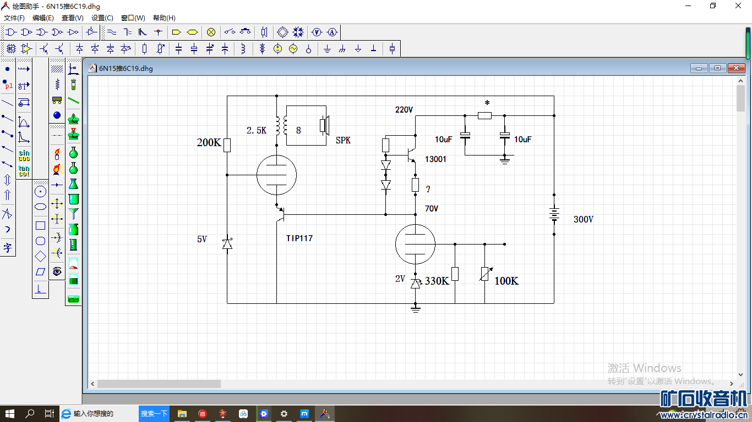Pick the bridge rectifier diamond symbol
Viewport: 752px width, 422px height.
point(282,32)
